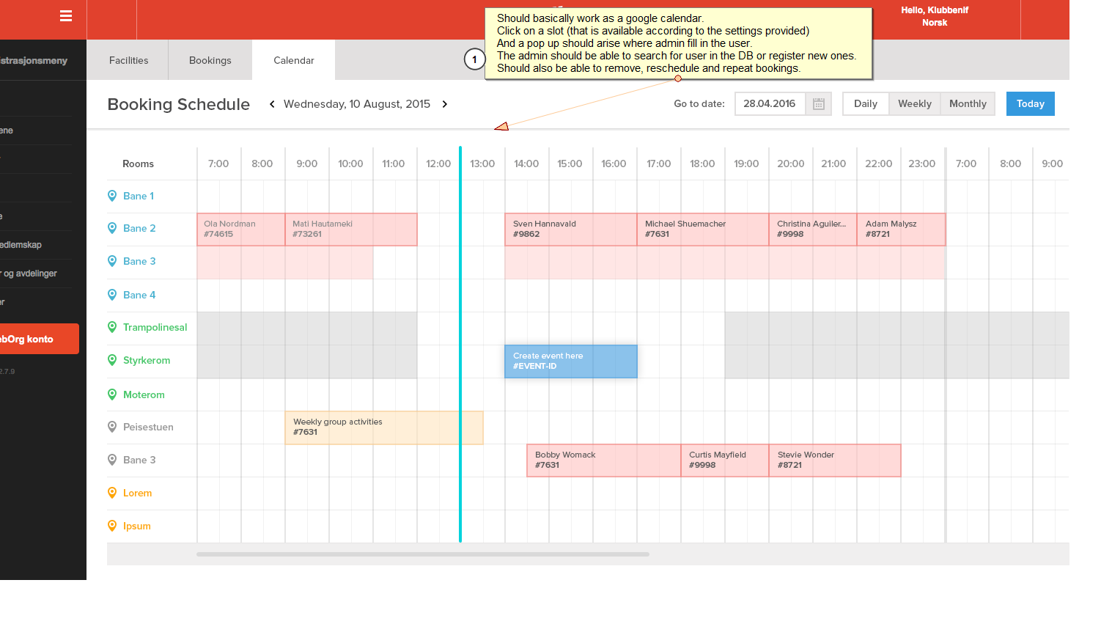Viewport: 1101px width, 635px height.
Task: Open the Bane 1 room link
Action: point(139,196)
